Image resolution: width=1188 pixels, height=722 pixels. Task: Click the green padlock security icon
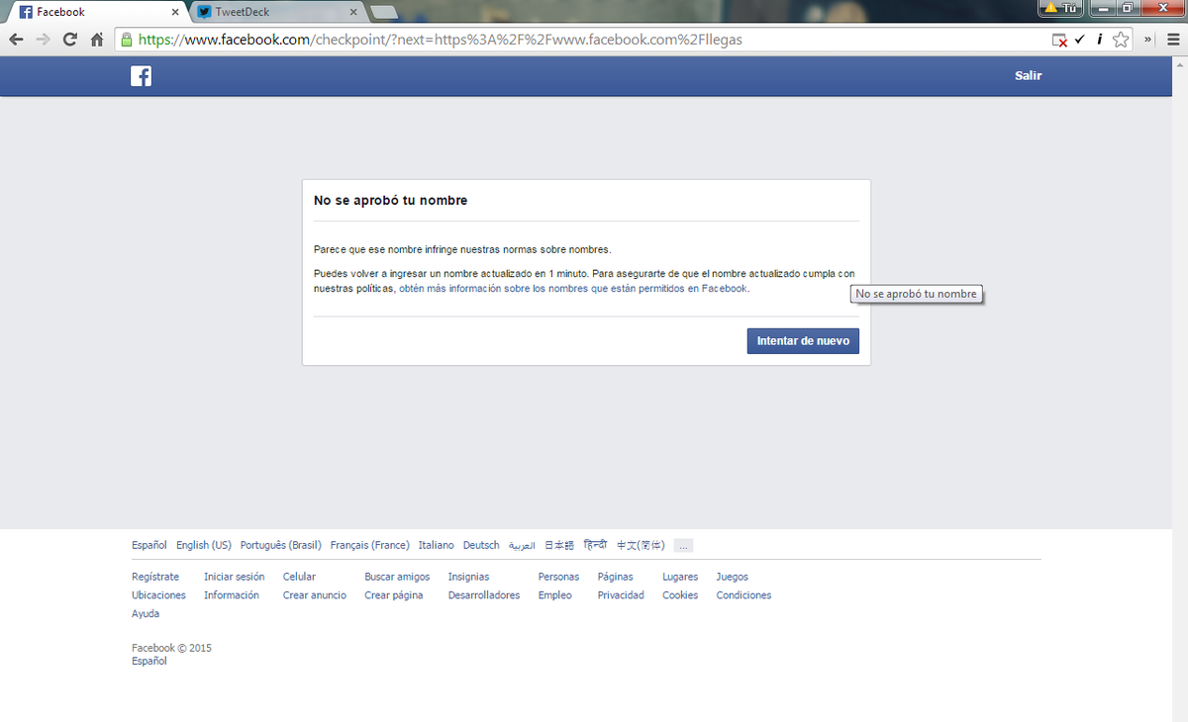(x=126, y=41)
